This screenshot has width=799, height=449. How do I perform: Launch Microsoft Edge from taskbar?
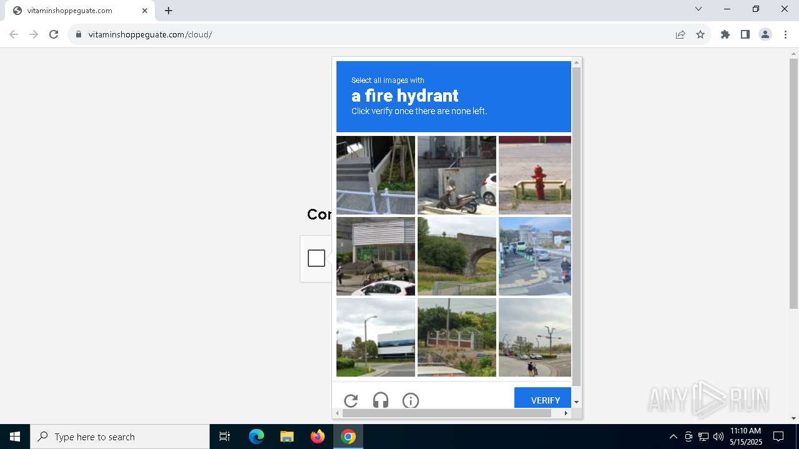click(257, 437)
